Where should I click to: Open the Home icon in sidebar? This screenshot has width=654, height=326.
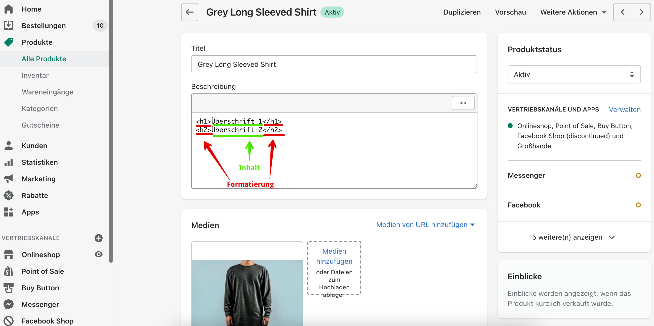click(x=8, y=9)
